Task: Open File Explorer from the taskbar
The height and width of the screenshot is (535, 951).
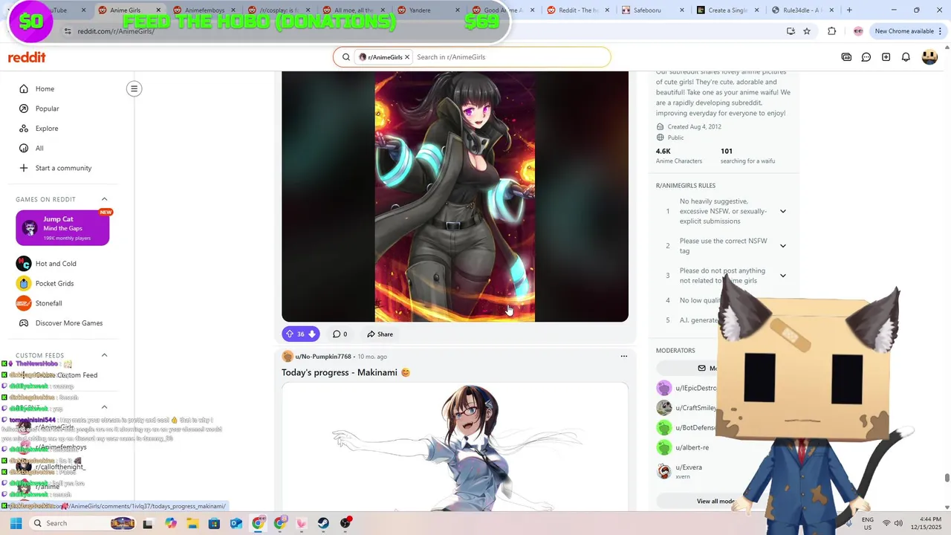Action: [x=192, y=523]
